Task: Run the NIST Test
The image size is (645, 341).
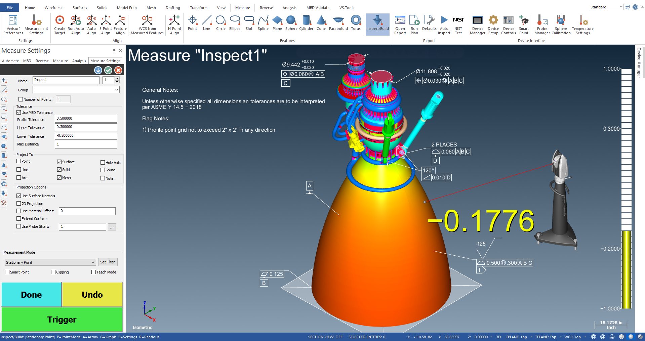Action: pyautogui.click(x=458, y=24)
